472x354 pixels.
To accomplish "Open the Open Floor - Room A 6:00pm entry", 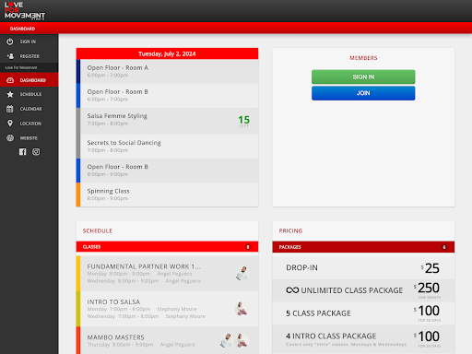I will pyautogui.click(x=167, y=71).
